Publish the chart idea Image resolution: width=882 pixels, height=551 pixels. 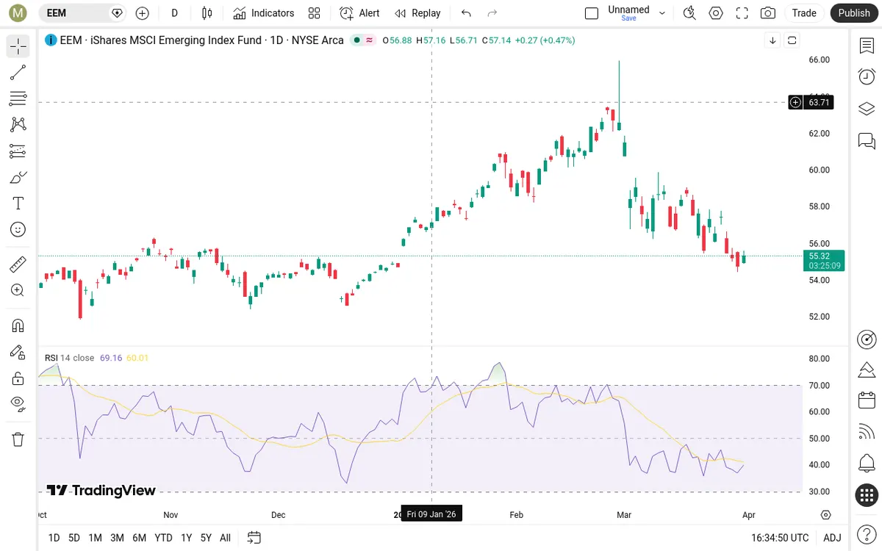pyautogui.click(x=854, y=12)
